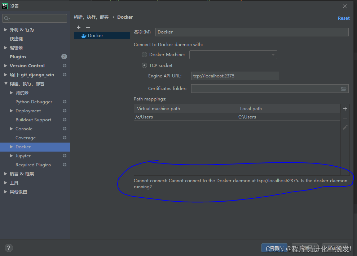The width and height of the screenshot is (357, 256).
Task: Expand the 外观 & 行为 settings section
Action: pos(5,30)
